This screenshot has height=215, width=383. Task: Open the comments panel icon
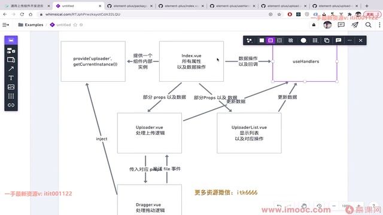(341, 24)
